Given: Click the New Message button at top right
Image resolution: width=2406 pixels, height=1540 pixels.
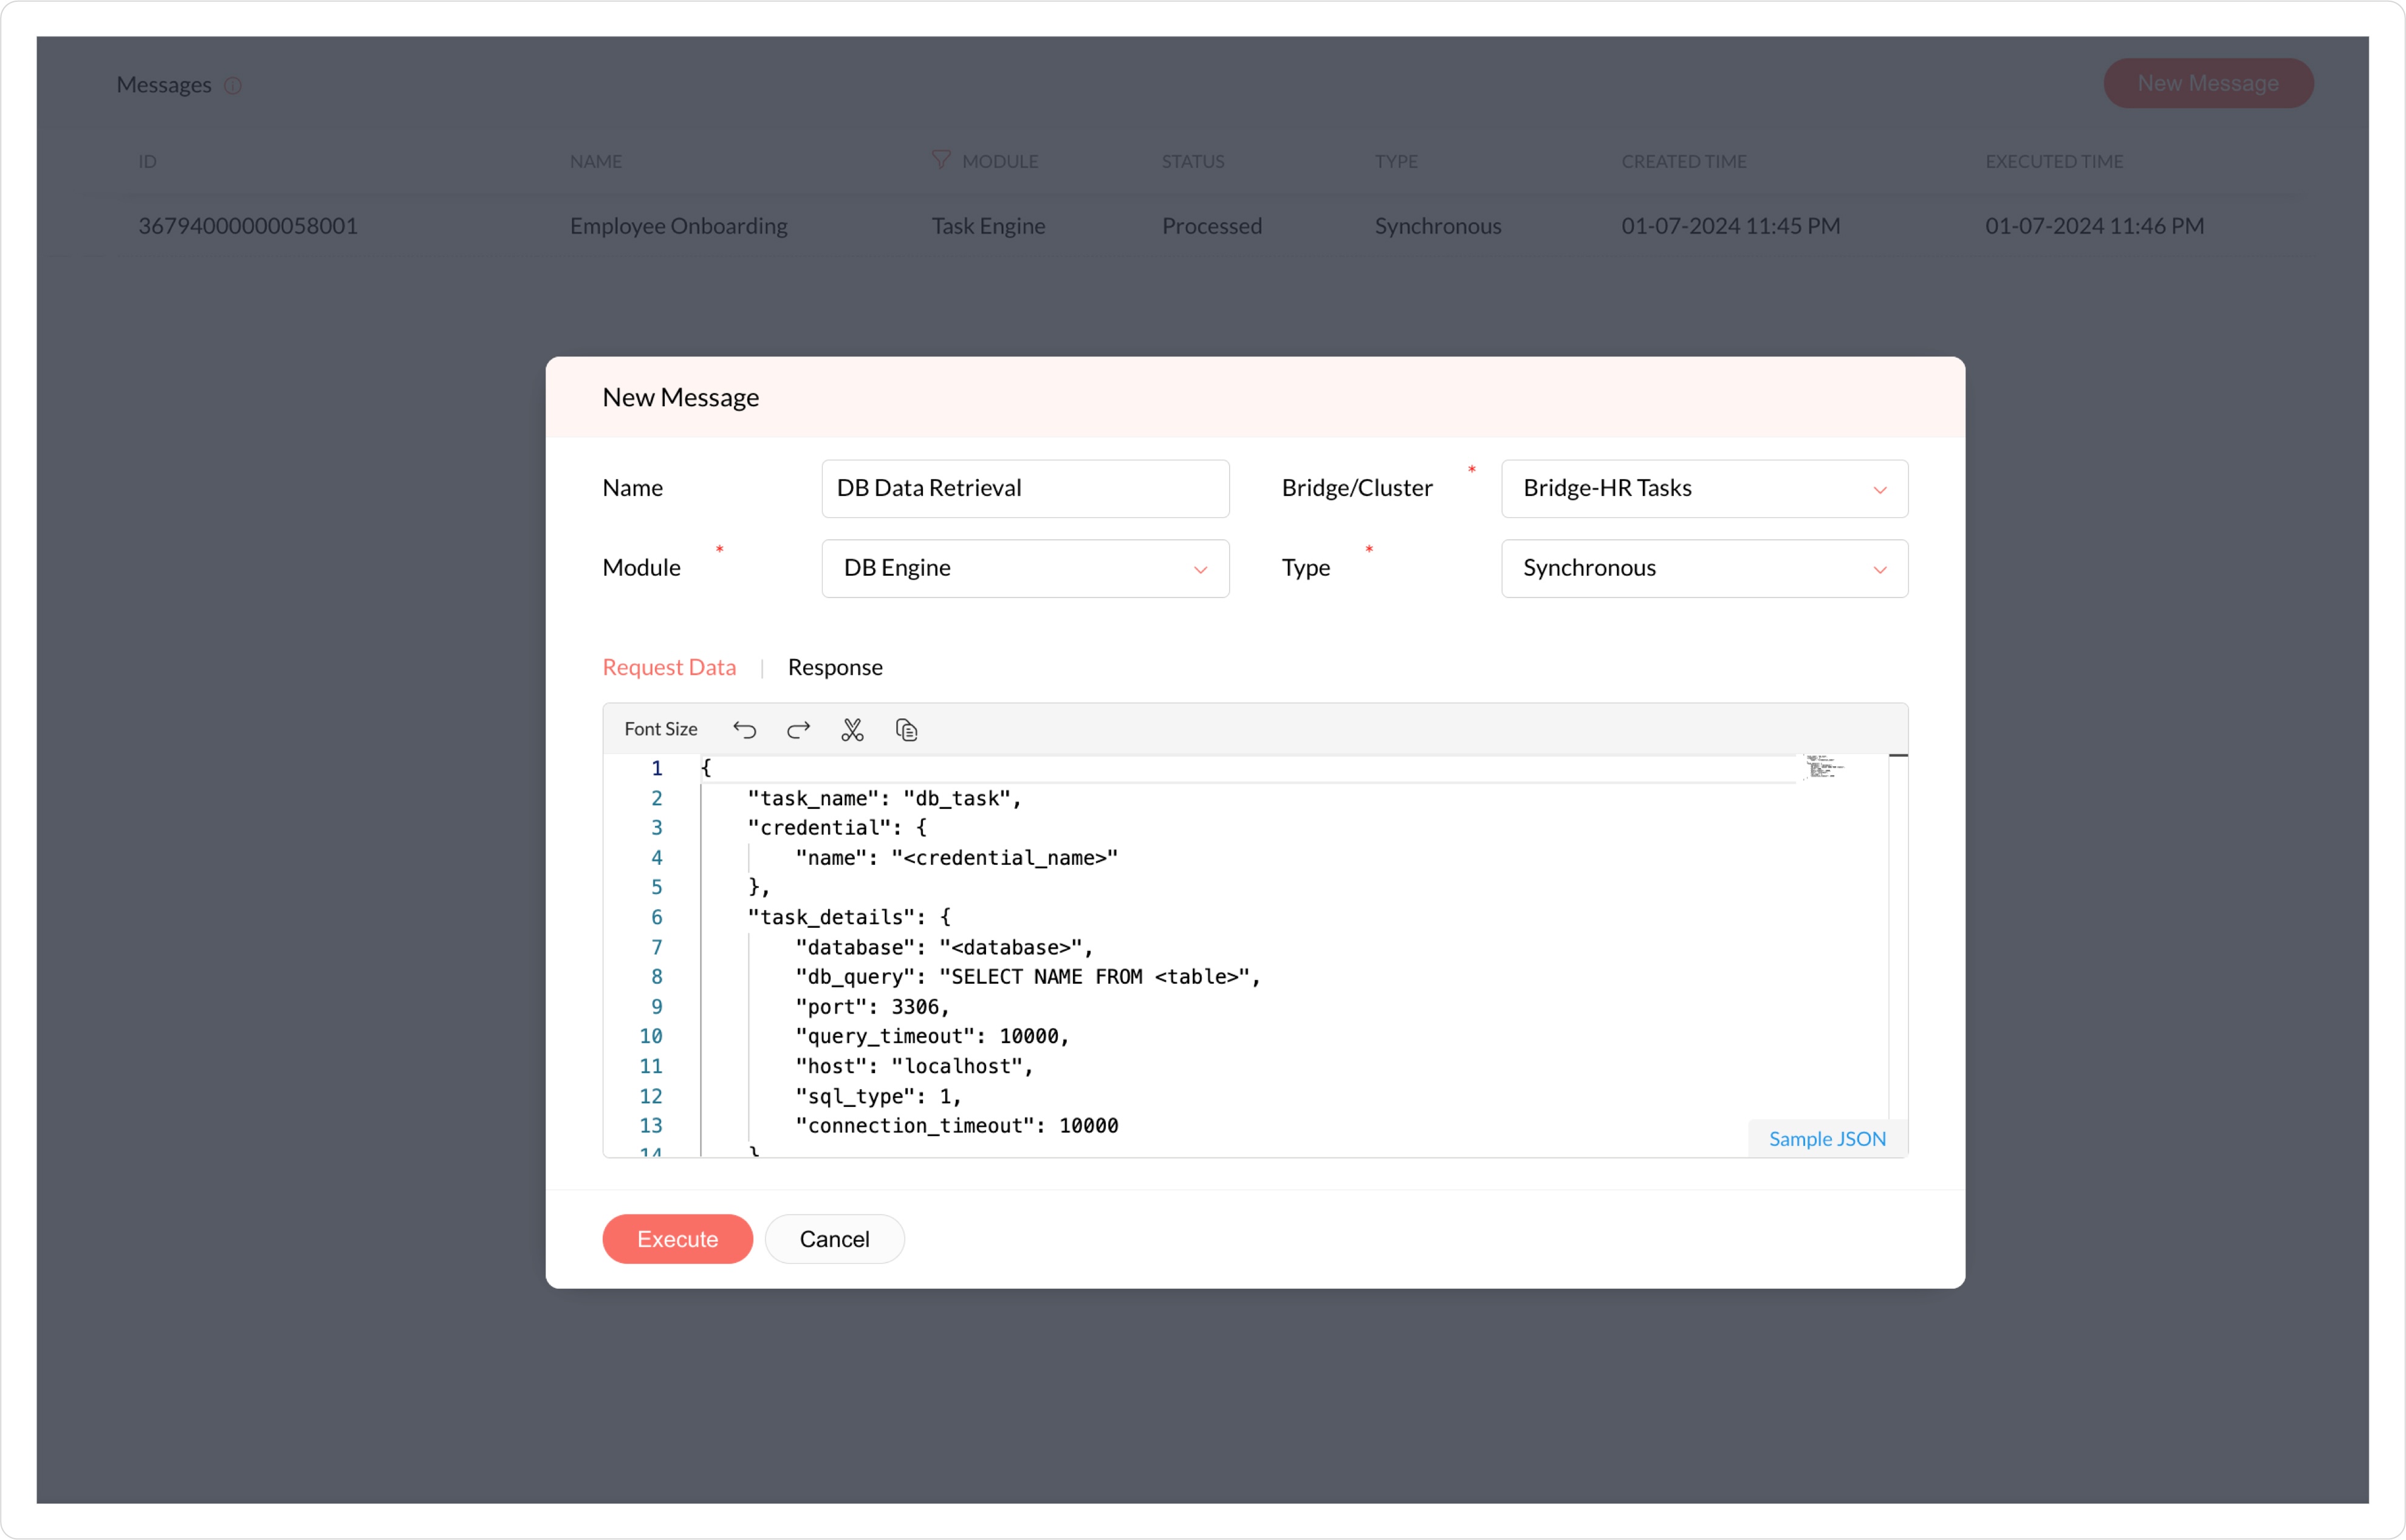Looking at the screenshot, I should (x=2208, y=83).
